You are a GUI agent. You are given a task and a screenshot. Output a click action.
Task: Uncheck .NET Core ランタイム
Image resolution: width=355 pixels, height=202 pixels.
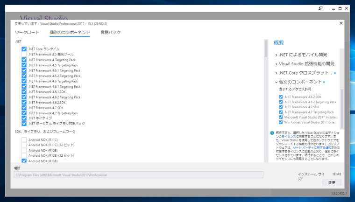(24, 49)
